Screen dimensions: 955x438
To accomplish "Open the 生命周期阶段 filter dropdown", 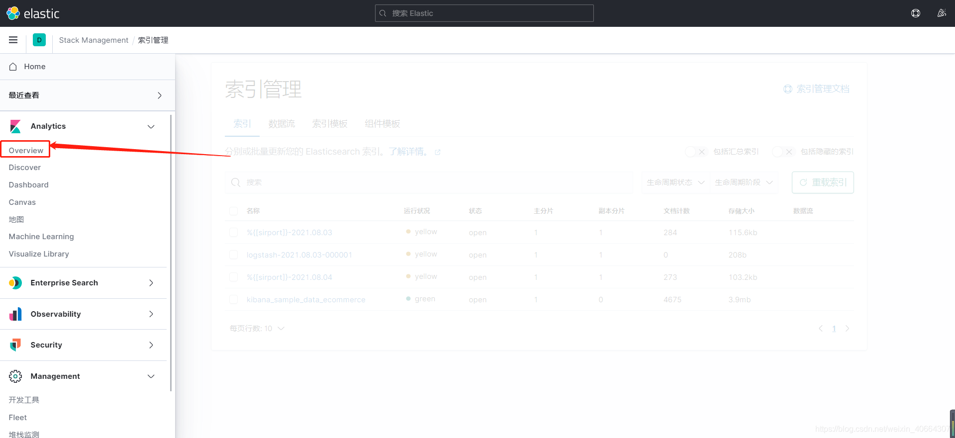I will click(744, 182).
